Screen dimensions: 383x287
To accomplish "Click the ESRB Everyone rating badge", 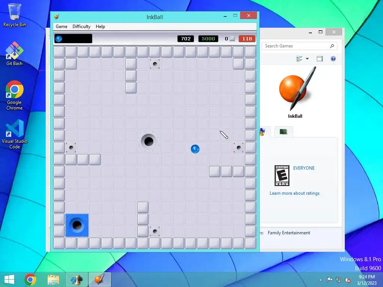I will click(282, 176).
